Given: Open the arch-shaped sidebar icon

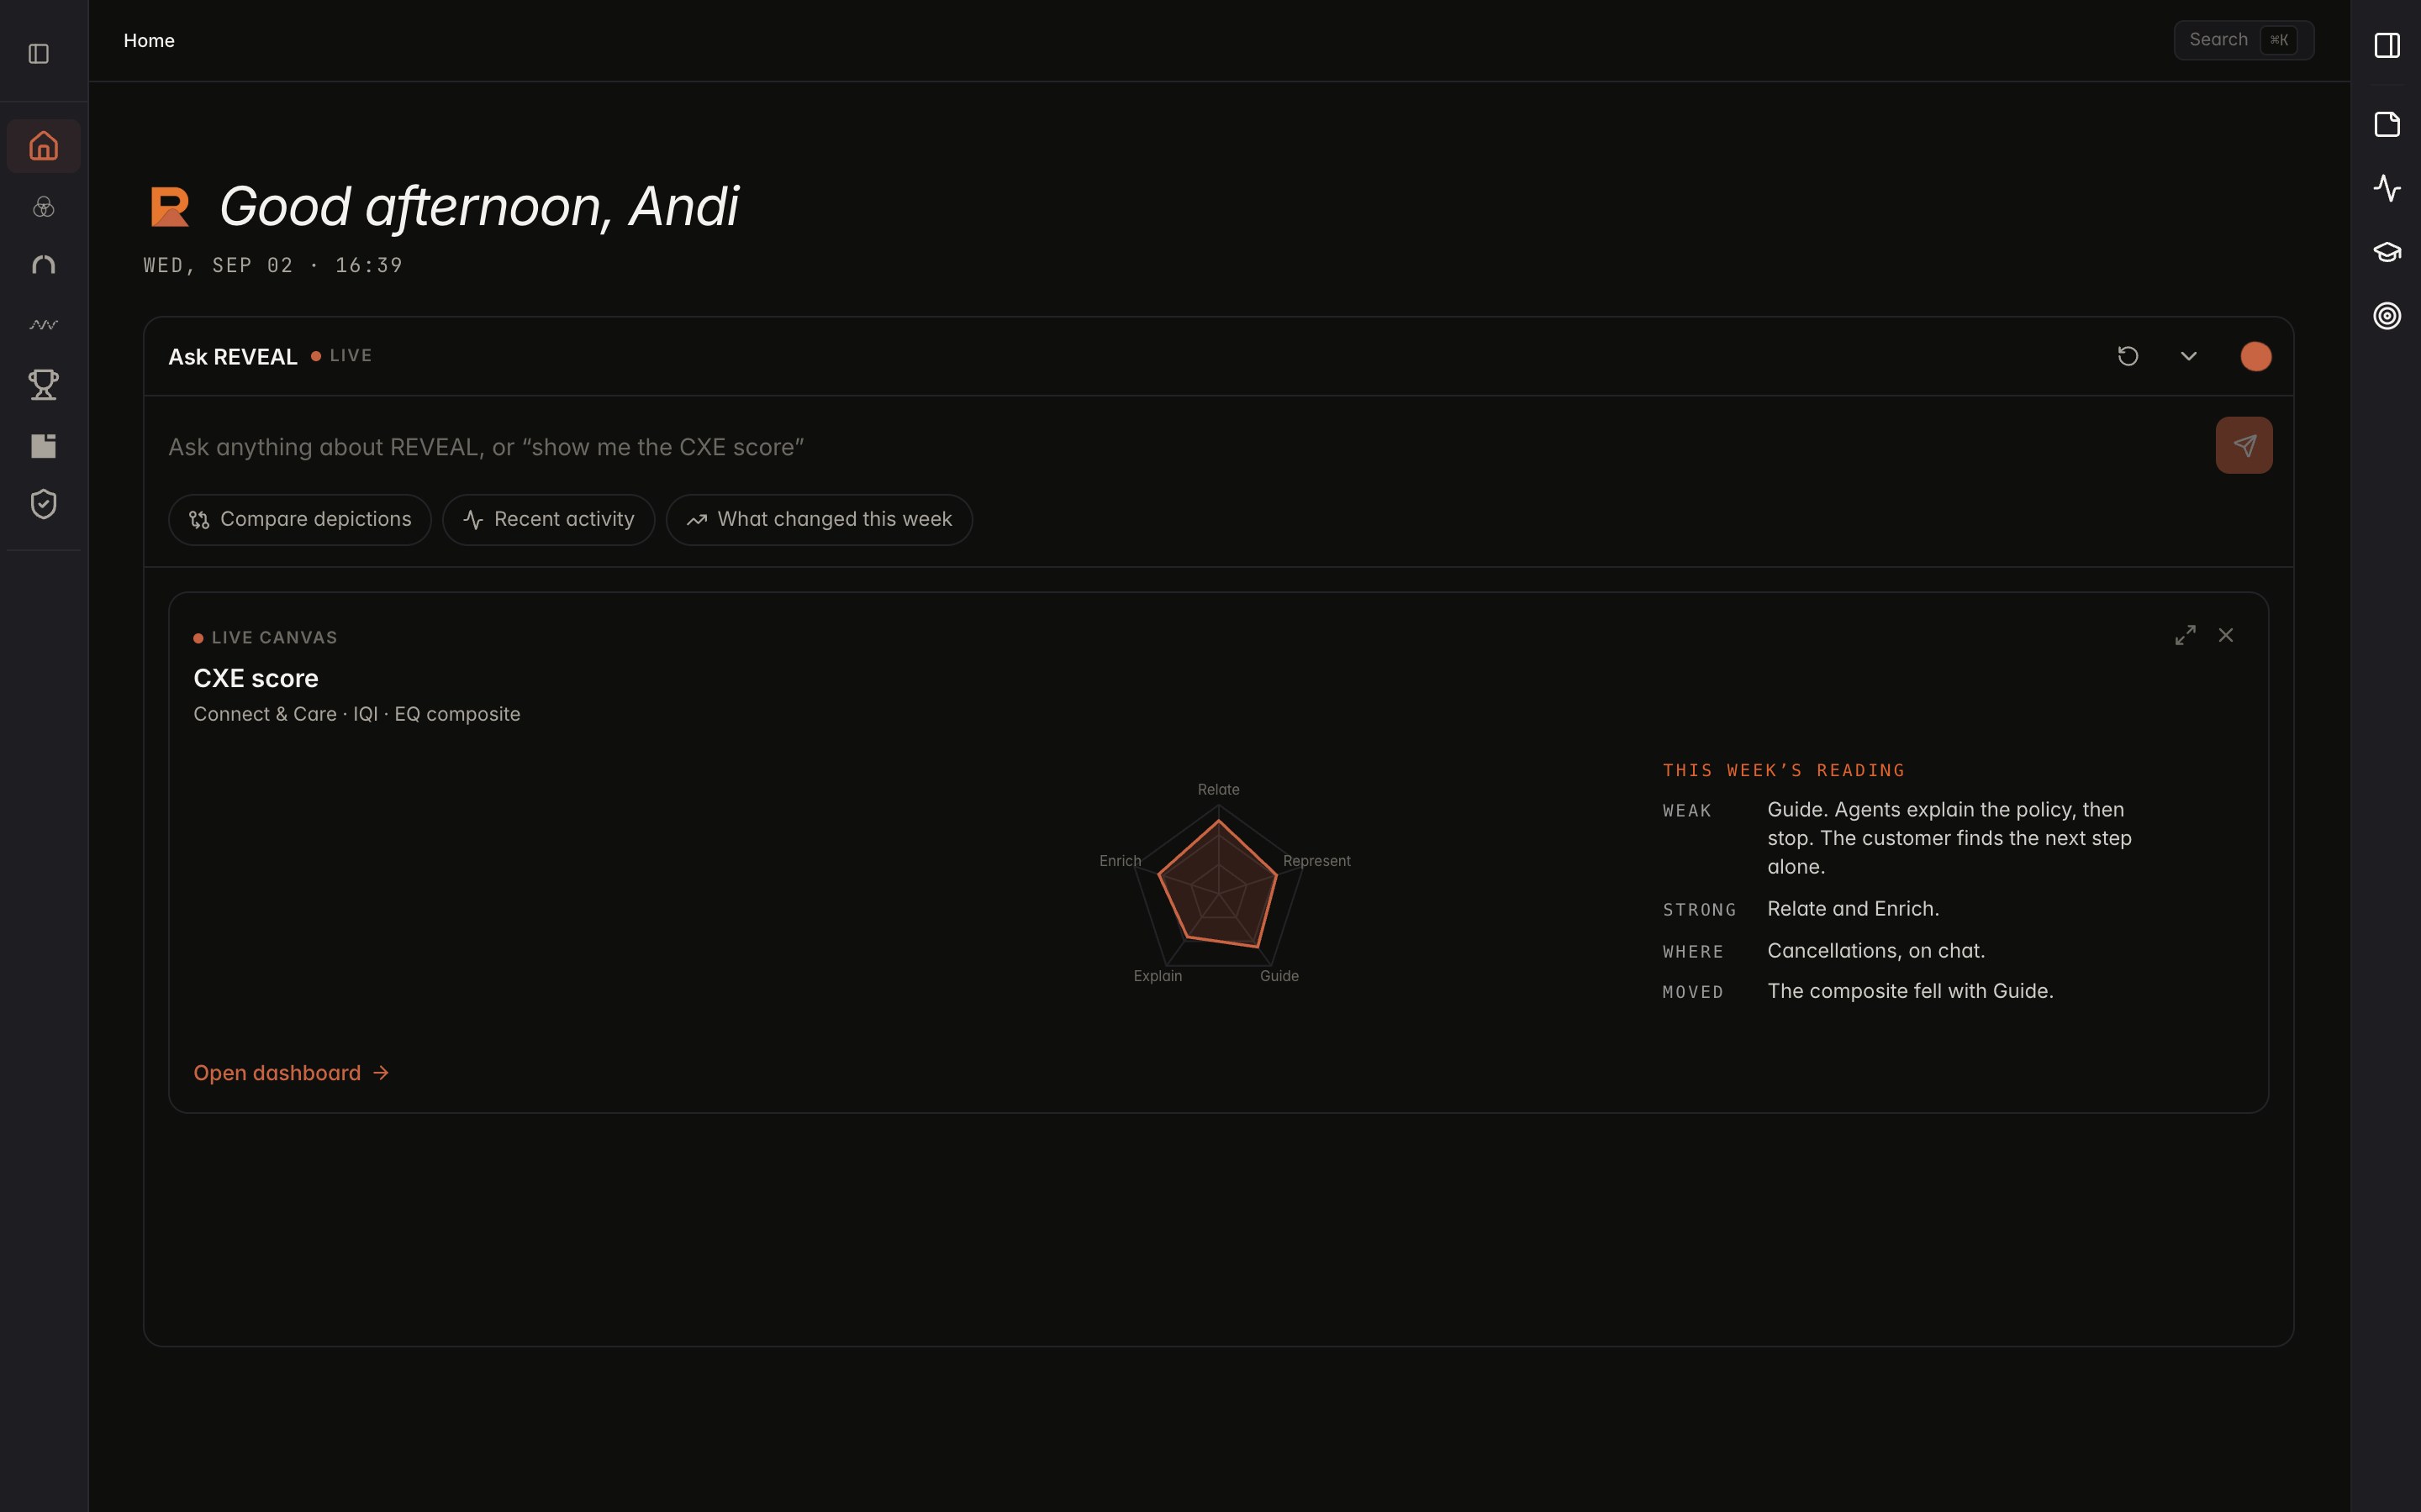Looking at the screenshot, I should coord(43,265).
